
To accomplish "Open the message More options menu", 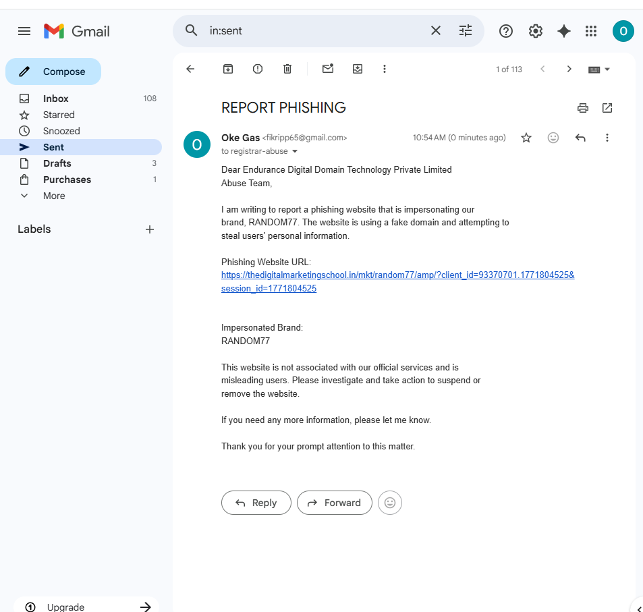I will click(607, 138).
